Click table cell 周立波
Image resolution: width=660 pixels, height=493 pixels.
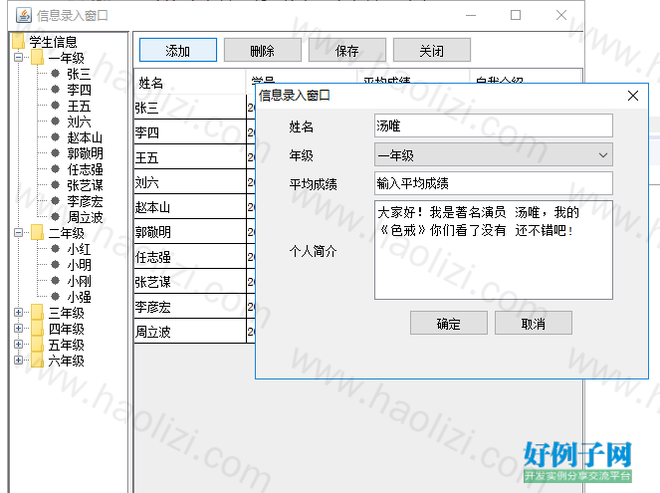(x=190, y=332)
